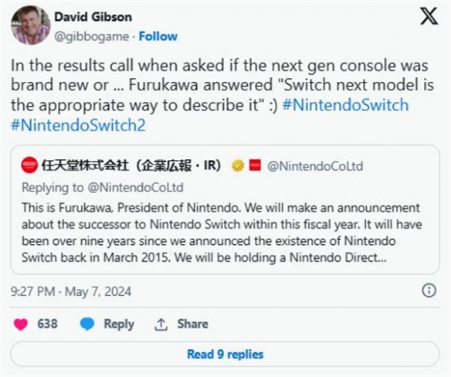Screen dimensions: 451x377
Task: Follow the @gibbogame account
Action: 158,36
